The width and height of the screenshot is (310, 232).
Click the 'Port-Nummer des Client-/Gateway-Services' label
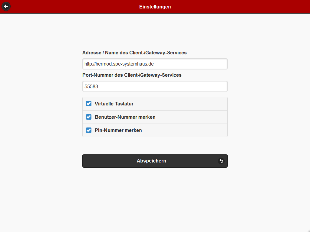[132, 75]
